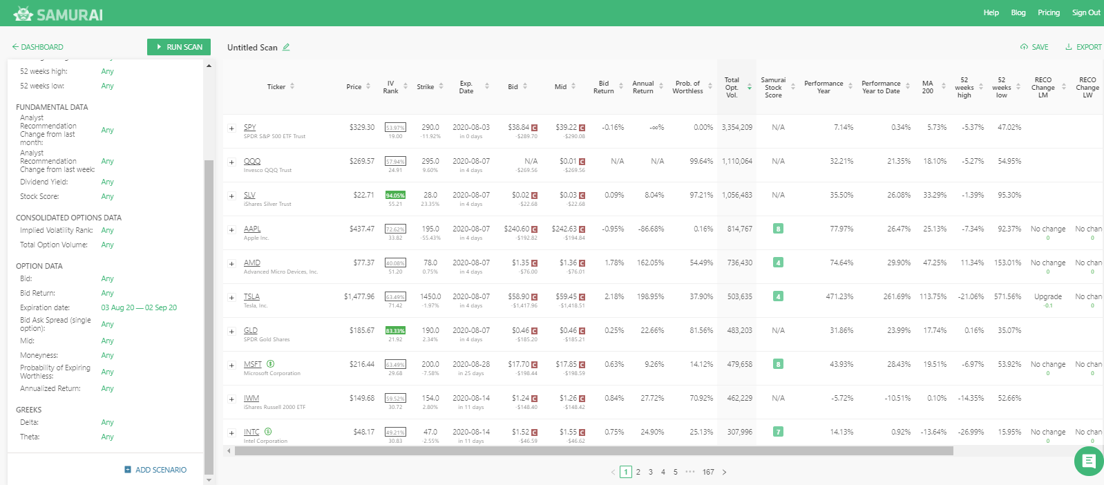This screenshot has width=1104, height=485.
Task: Expand the GLD row details
Action: [231, 331]
